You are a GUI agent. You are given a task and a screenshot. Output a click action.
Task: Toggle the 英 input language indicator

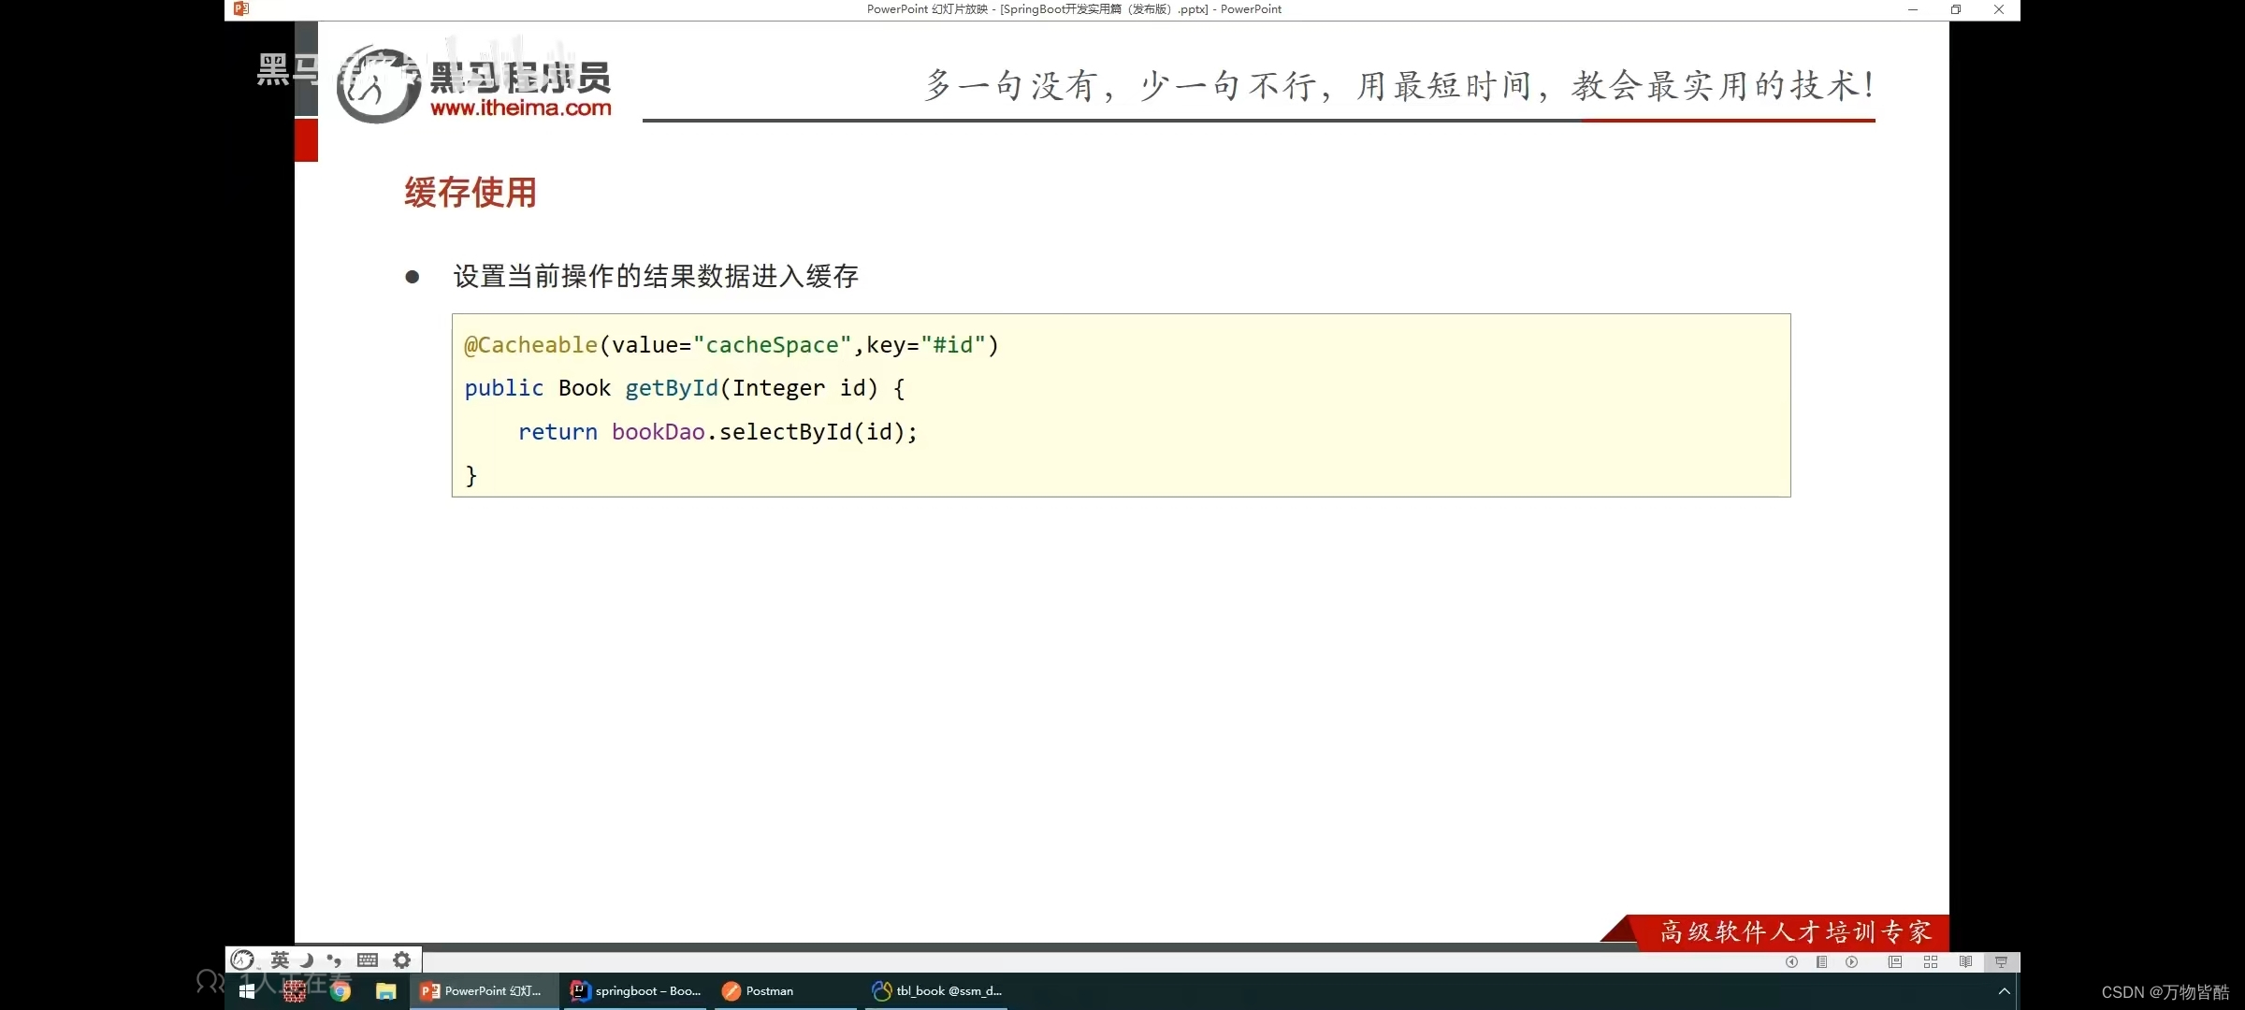(x=280, y=959)
